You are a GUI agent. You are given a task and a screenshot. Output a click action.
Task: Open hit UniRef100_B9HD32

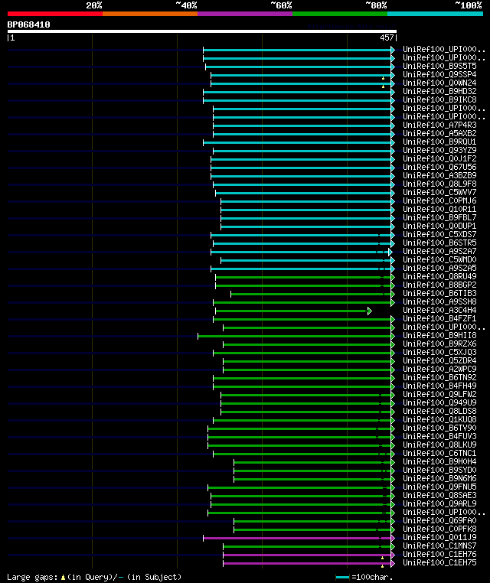pyautogui.click(x=439, y=92)
